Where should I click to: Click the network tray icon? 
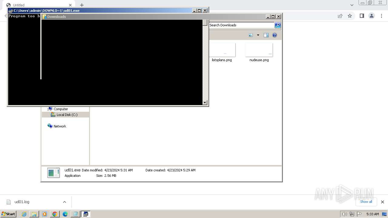(x=352, y=214)
